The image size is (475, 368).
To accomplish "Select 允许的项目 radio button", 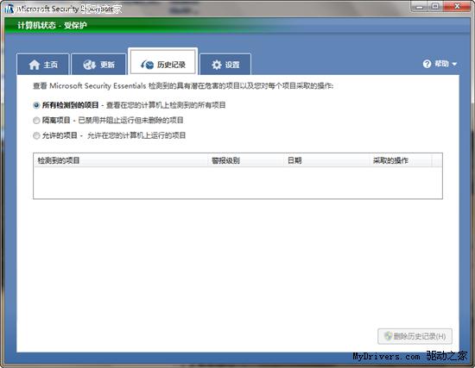I will (36, 135).
